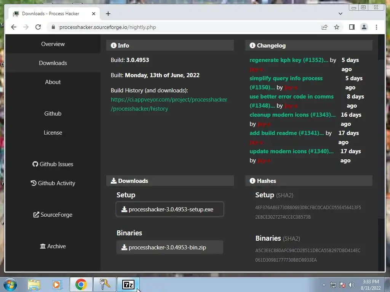This screenshot has height=292, width=390.
Task: Open the taskbar clock 3:33 PM
Action: 371,285
